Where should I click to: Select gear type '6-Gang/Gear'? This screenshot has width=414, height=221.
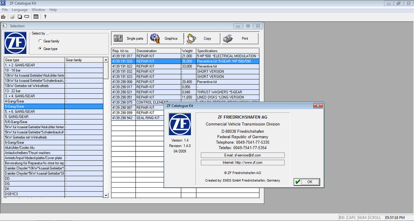54,143
